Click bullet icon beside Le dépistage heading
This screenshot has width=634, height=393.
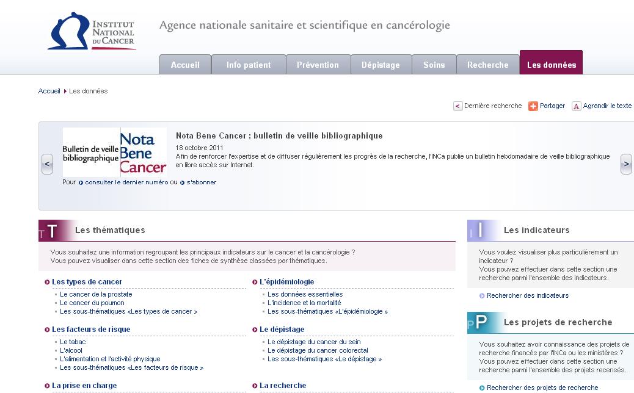click(x=255, y=330)
